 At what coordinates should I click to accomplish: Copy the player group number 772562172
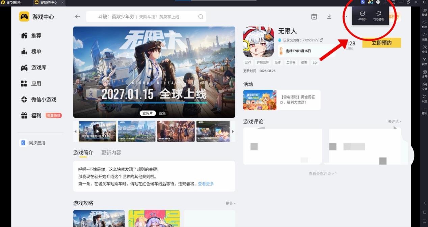pyautogui.click(x=321, y=40)
